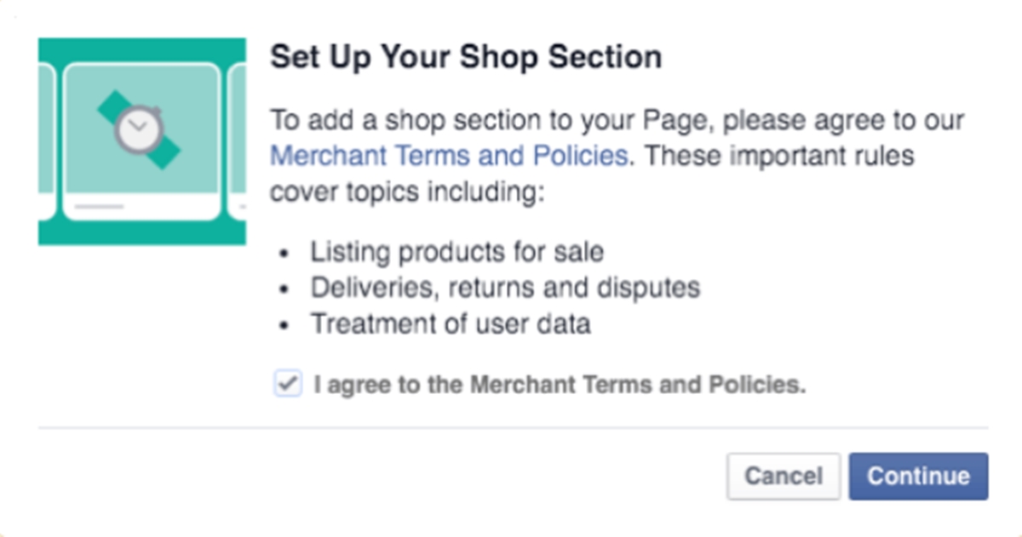Click the partial product card on the right edge
The width and height of the screenshot is (1022, 537).
(x=238, y=140)
